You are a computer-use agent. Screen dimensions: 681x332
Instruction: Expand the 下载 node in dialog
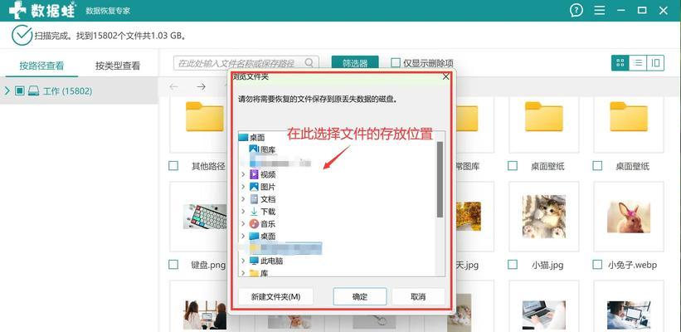pyautogui.click(x=243, y=212)
